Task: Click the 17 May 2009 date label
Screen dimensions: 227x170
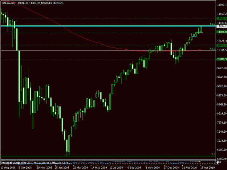Action: pyautogui.click(x=99, y=167)
